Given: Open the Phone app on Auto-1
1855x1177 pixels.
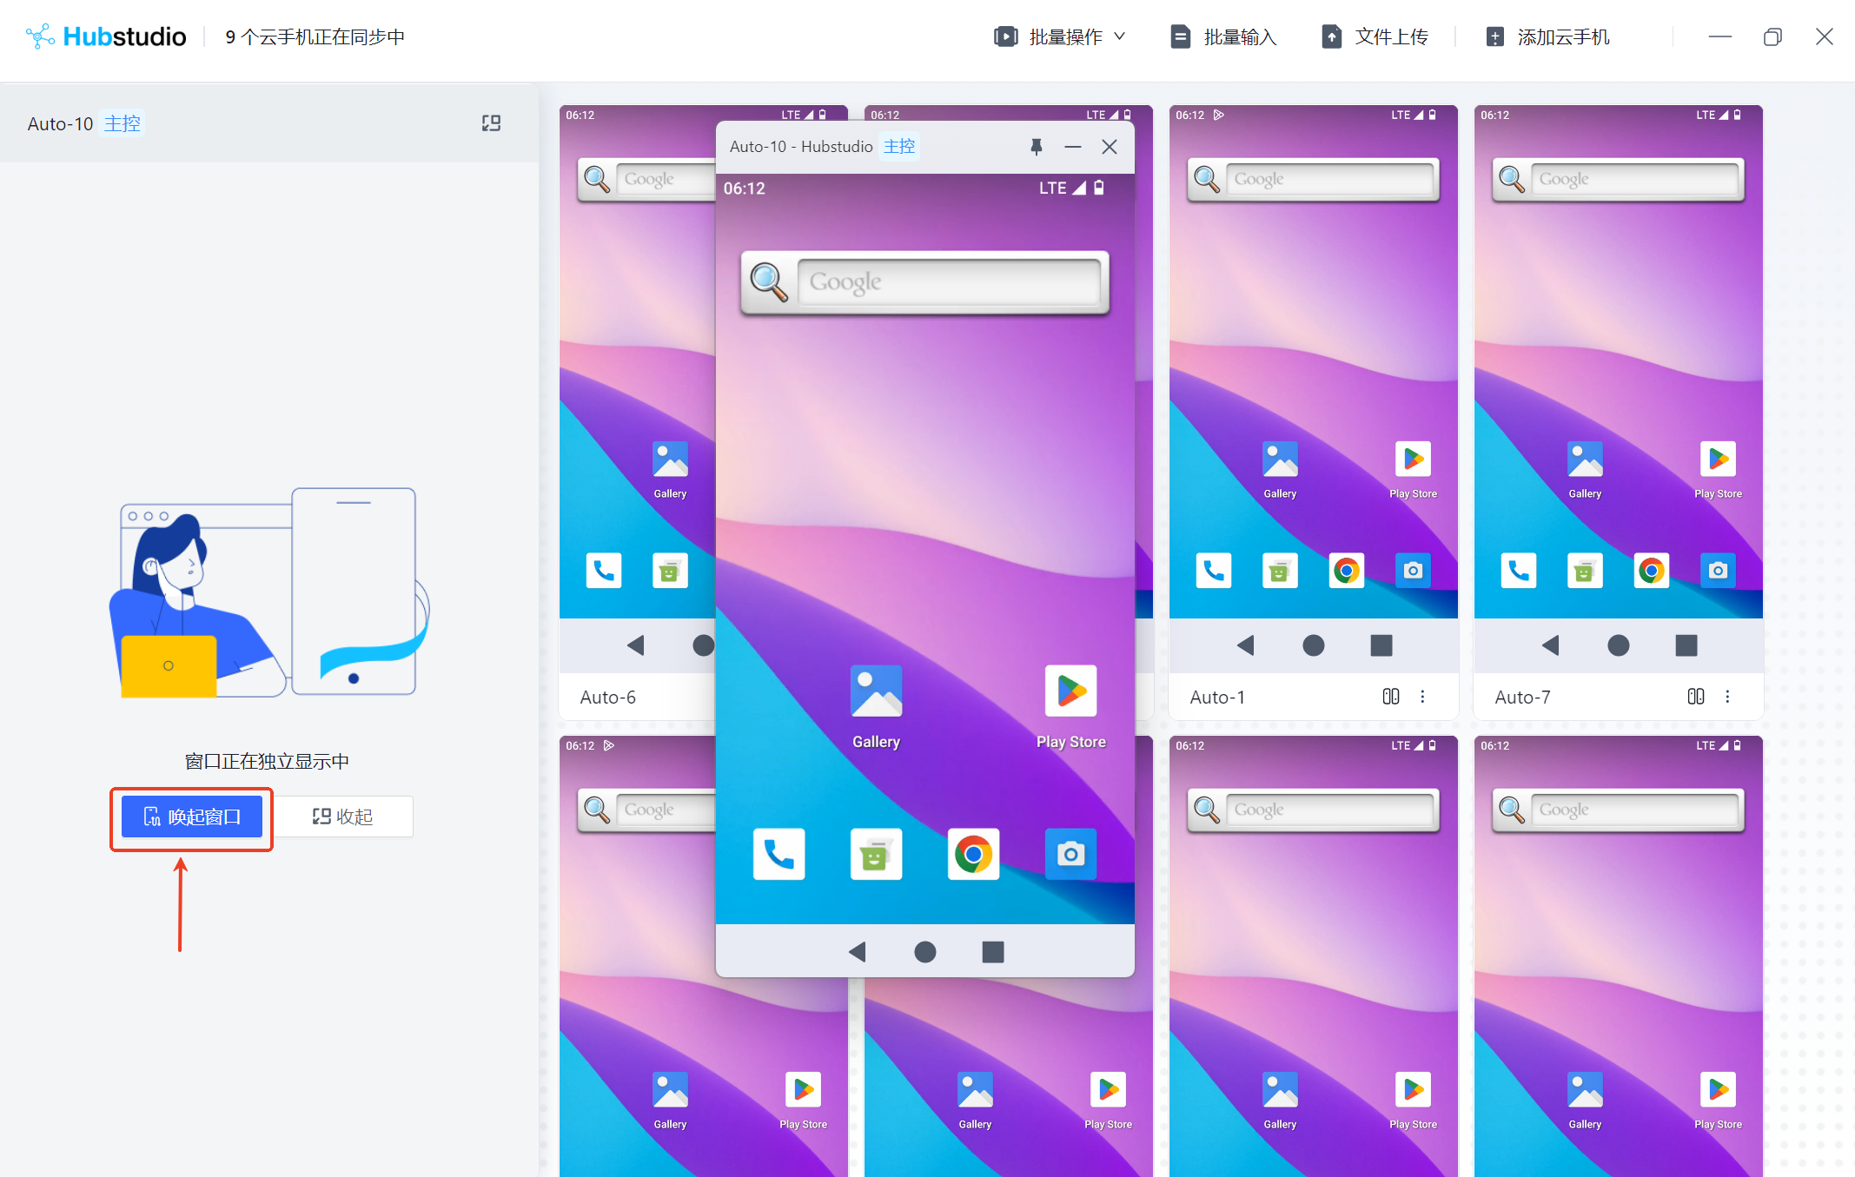Looking at the screenshot, I should click(x=1213, y=571).
